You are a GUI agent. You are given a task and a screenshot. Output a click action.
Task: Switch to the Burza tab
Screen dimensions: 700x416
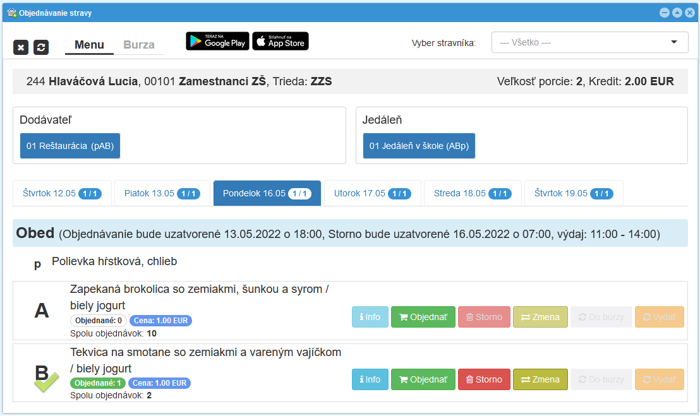(x=138, y=45)
